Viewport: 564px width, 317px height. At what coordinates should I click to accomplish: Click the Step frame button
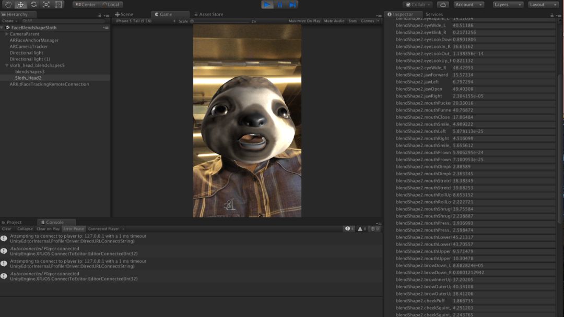click(292, 5)
